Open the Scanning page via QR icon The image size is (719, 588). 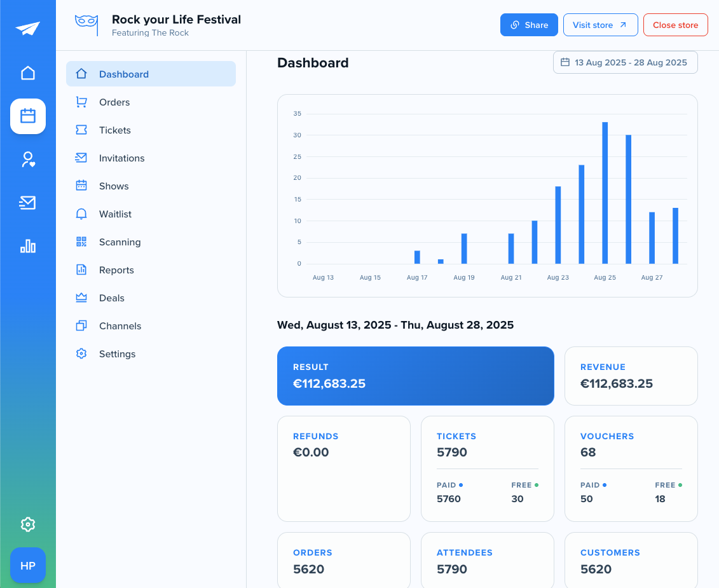point(81,242)
